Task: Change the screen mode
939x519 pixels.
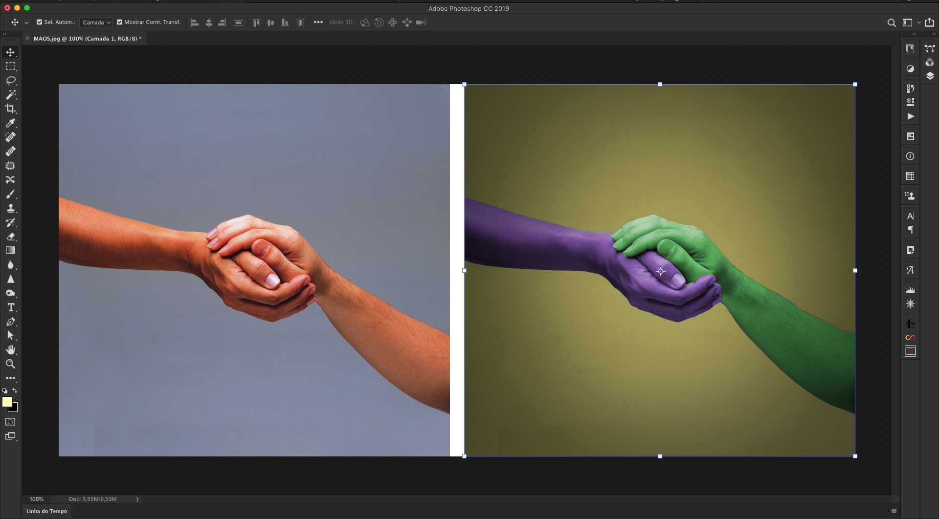Action: click(10, 436)
